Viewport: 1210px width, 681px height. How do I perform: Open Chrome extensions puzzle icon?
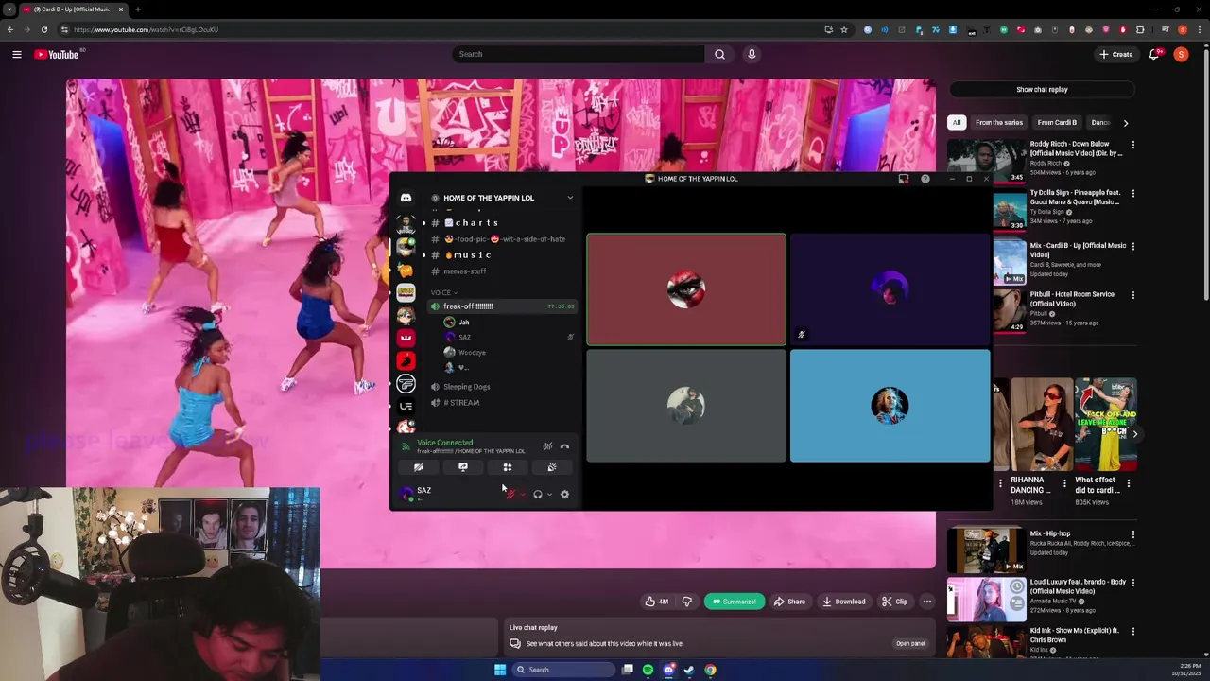point(1140,29)
